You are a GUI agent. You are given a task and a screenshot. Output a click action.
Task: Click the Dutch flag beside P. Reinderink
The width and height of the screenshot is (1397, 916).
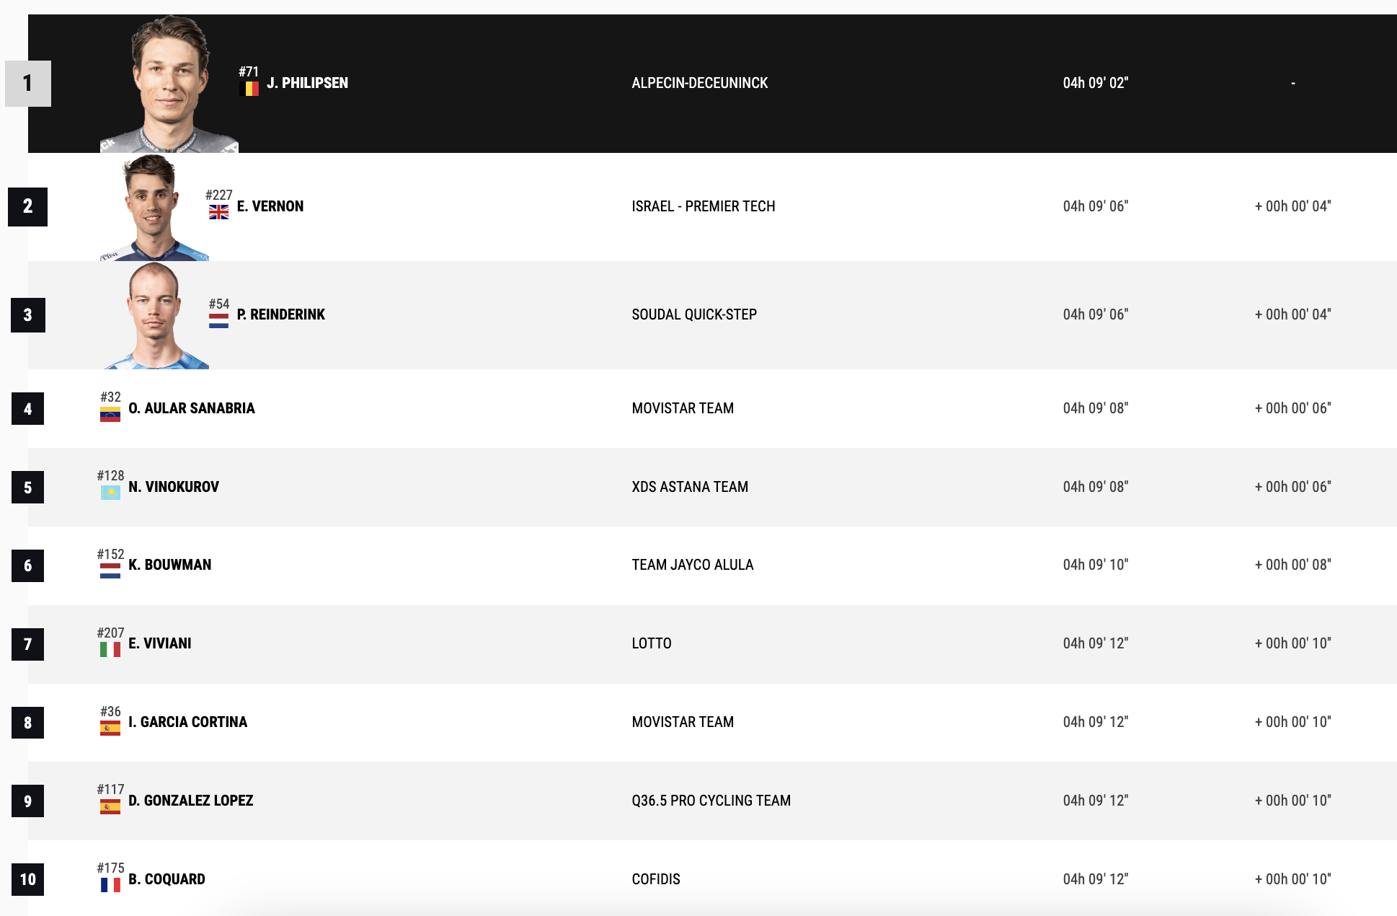pos(218,320)
